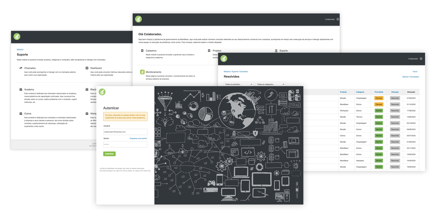Open the Abertos tickets link
This screenshot has width=436, height=218.
(x=405, y=77)
